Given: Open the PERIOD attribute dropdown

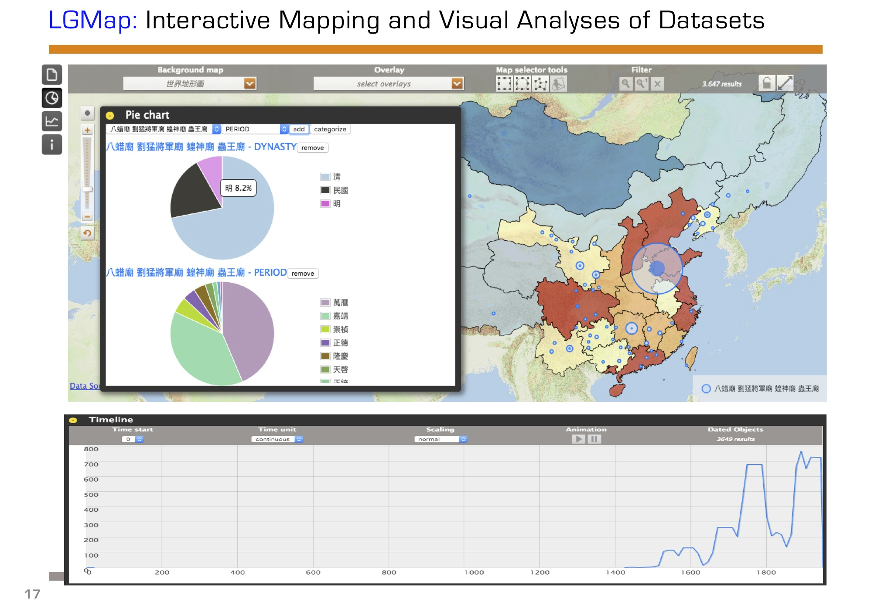Looking at the screenshot, I should click(256, 129).
